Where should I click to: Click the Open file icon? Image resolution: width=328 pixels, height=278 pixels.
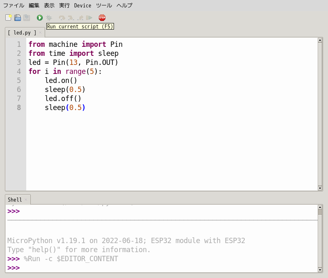18,18
